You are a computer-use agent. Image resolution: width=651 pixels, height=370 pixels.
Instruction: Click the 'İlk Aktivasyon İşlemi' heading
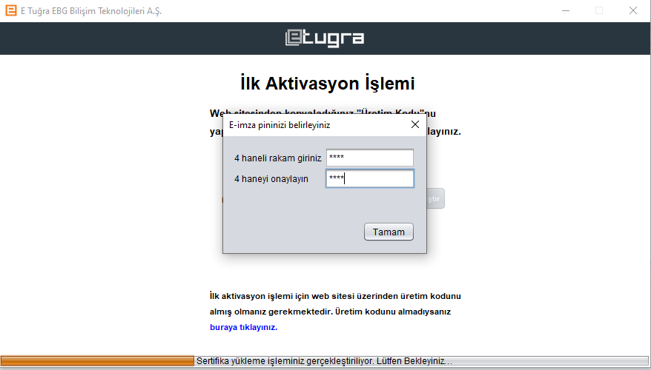click(328, 83)
